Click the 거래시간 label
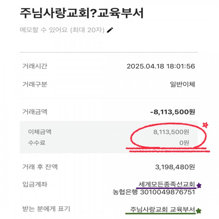Image resolution: width=219 pixels, height=219 pixels. 35,66
